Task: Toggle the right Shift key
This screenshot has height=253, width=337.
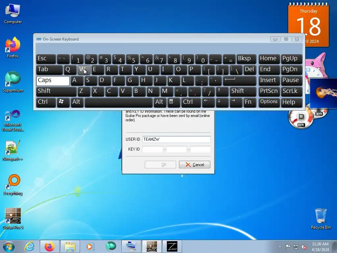Action: (x=243, y=92)
